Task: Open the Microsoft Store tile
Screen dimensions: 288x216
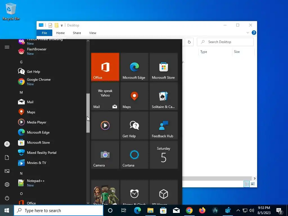Action: [164, 67]
